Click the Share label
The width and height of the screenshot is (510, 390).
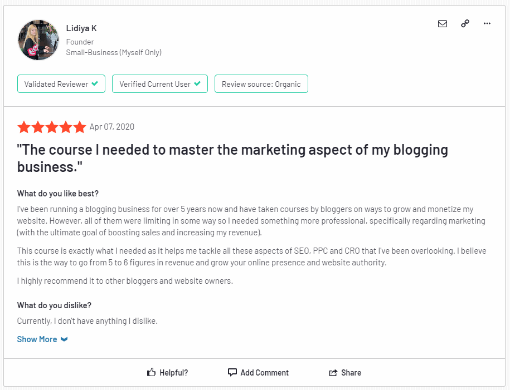[x=351, y=372]
